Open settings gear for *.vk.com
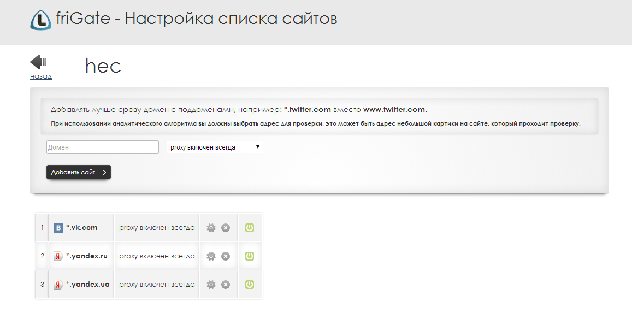 point(211,228)
